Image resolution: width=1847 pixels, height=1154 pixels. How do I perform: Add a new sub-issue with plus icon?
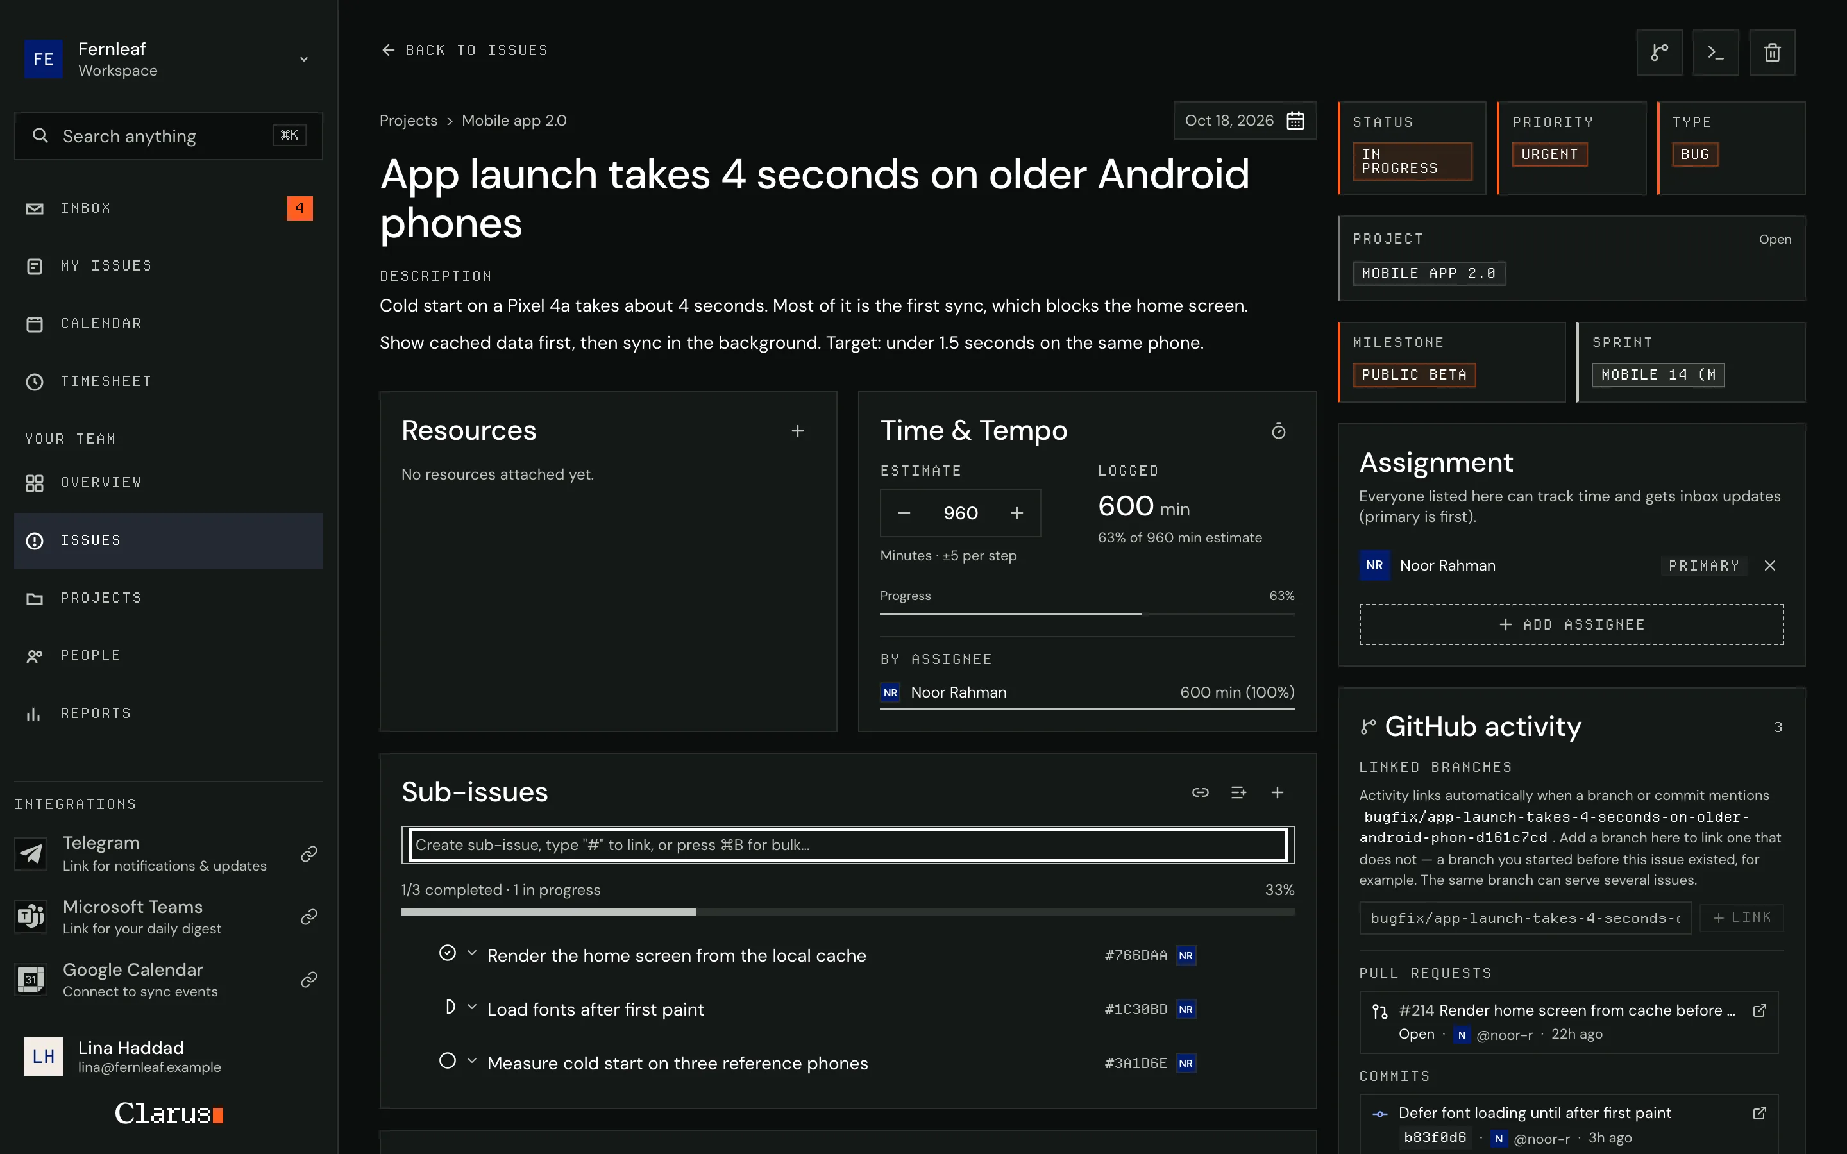1278,792
